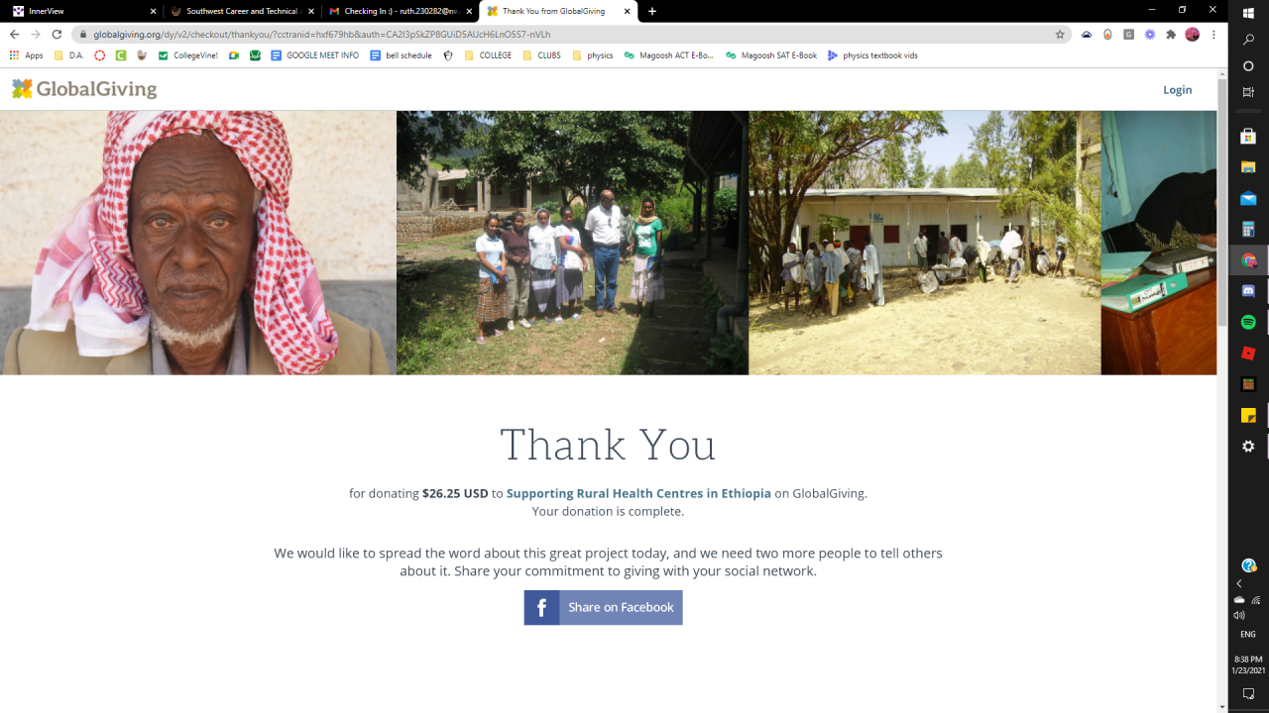Click the Chrome profile avatar
Viewport: 1269px width, 713px height.
point(1192,34)
